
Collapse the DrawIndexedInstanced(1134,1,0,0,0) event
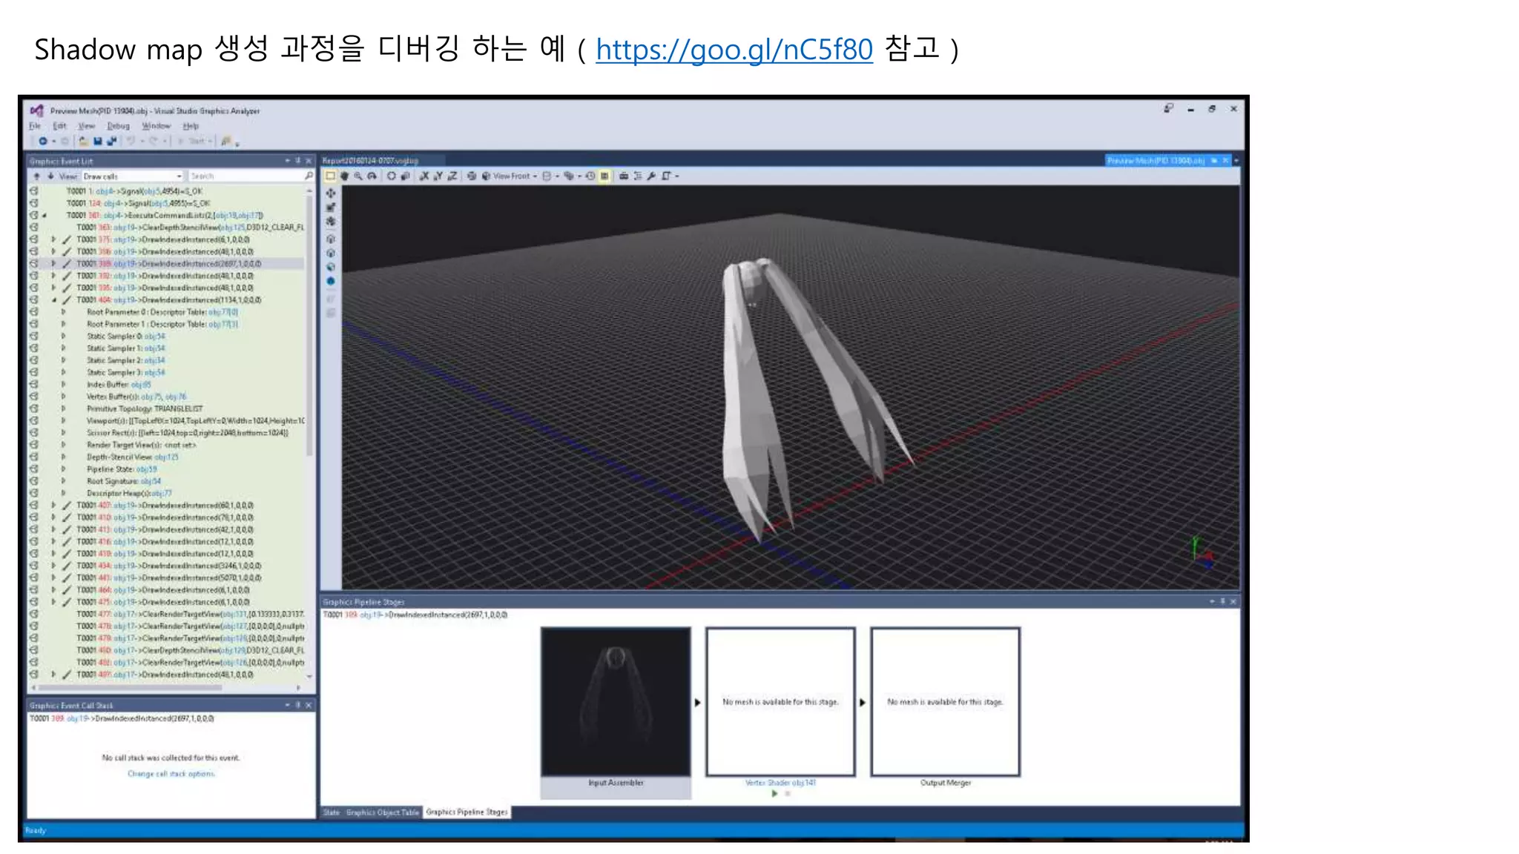point(54,300)
